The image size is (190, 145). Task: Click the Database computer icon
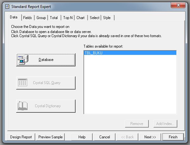tap(23, 60)
